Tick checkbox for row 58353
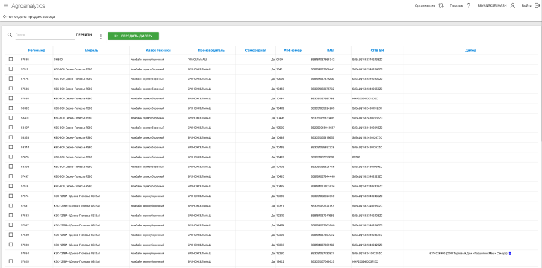The height and width of the screenshot is (268, 542). [x=11, y=137]
